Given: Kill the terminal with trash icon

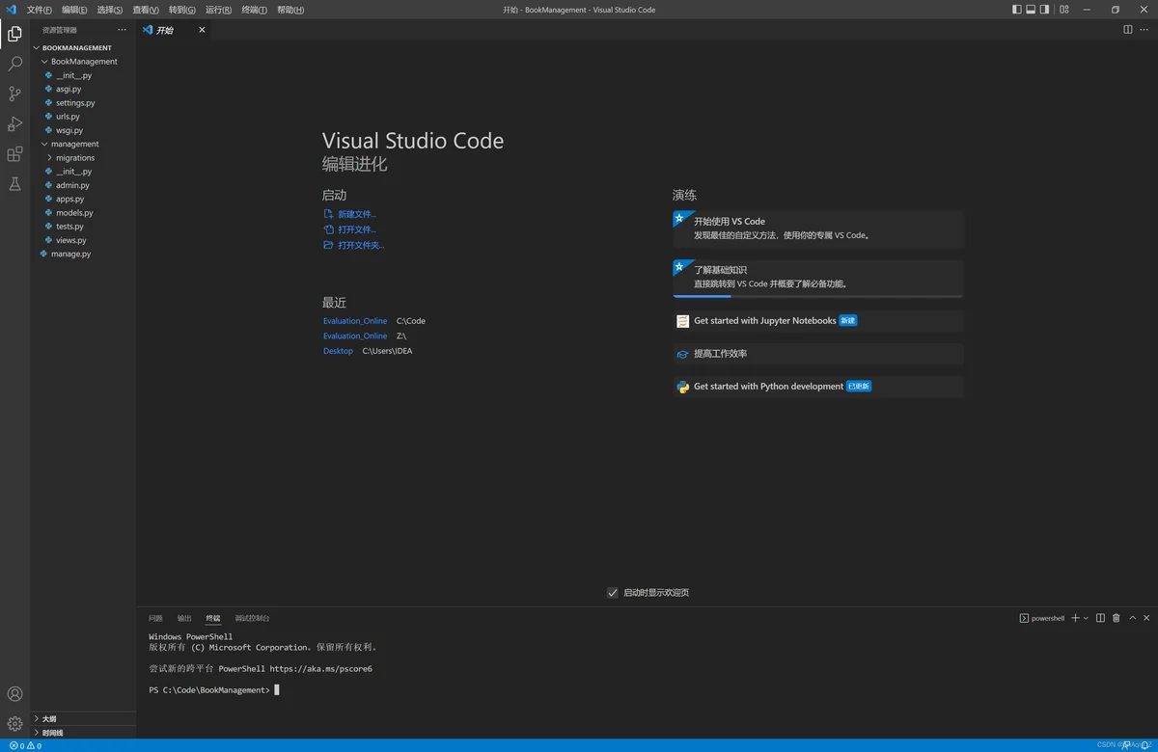Looking at the screenshot, I should pos(1117,618).
